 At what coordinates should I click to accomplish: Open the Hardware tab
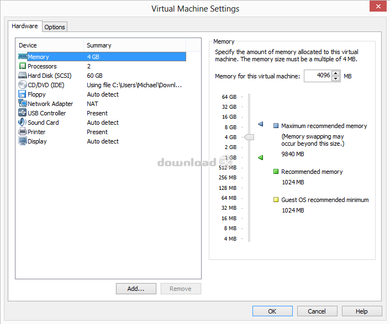point(25,26)
